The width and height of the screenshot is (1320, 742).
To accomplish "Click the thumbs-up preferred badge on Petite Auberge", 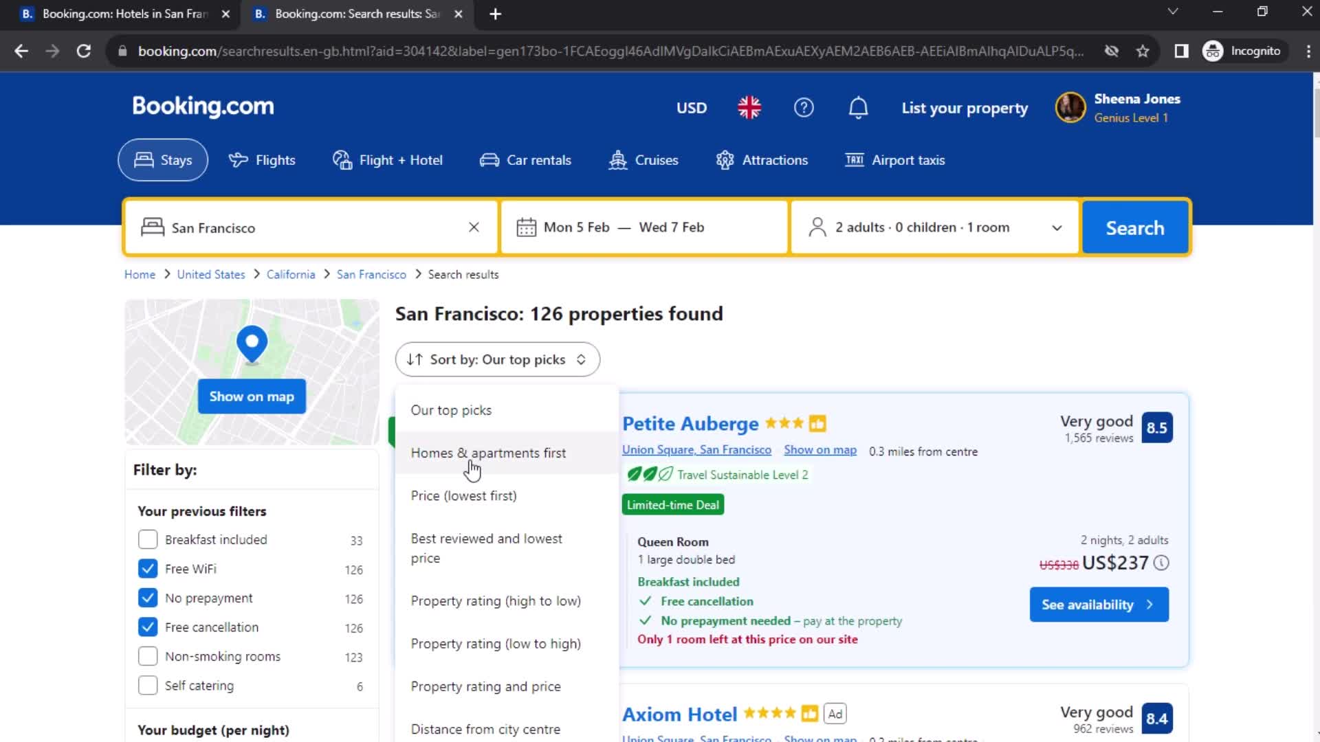I will (x=817, y=424).
